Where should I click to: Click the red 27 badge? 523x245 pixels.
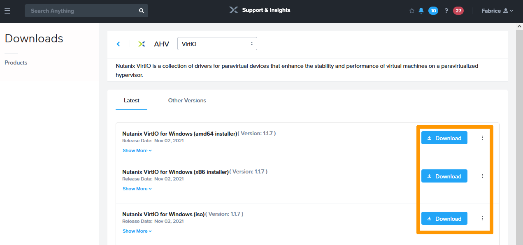pyautogui.click(x=458, y=11)
